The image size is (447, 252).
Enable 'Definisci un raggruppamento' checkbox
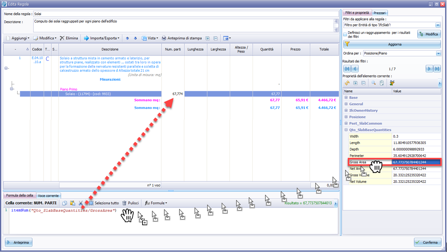[345, 34]
